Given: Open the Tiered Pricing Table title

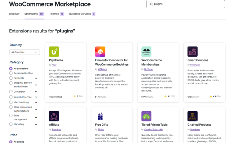Looking at the screenshot, I should (154, 125).
